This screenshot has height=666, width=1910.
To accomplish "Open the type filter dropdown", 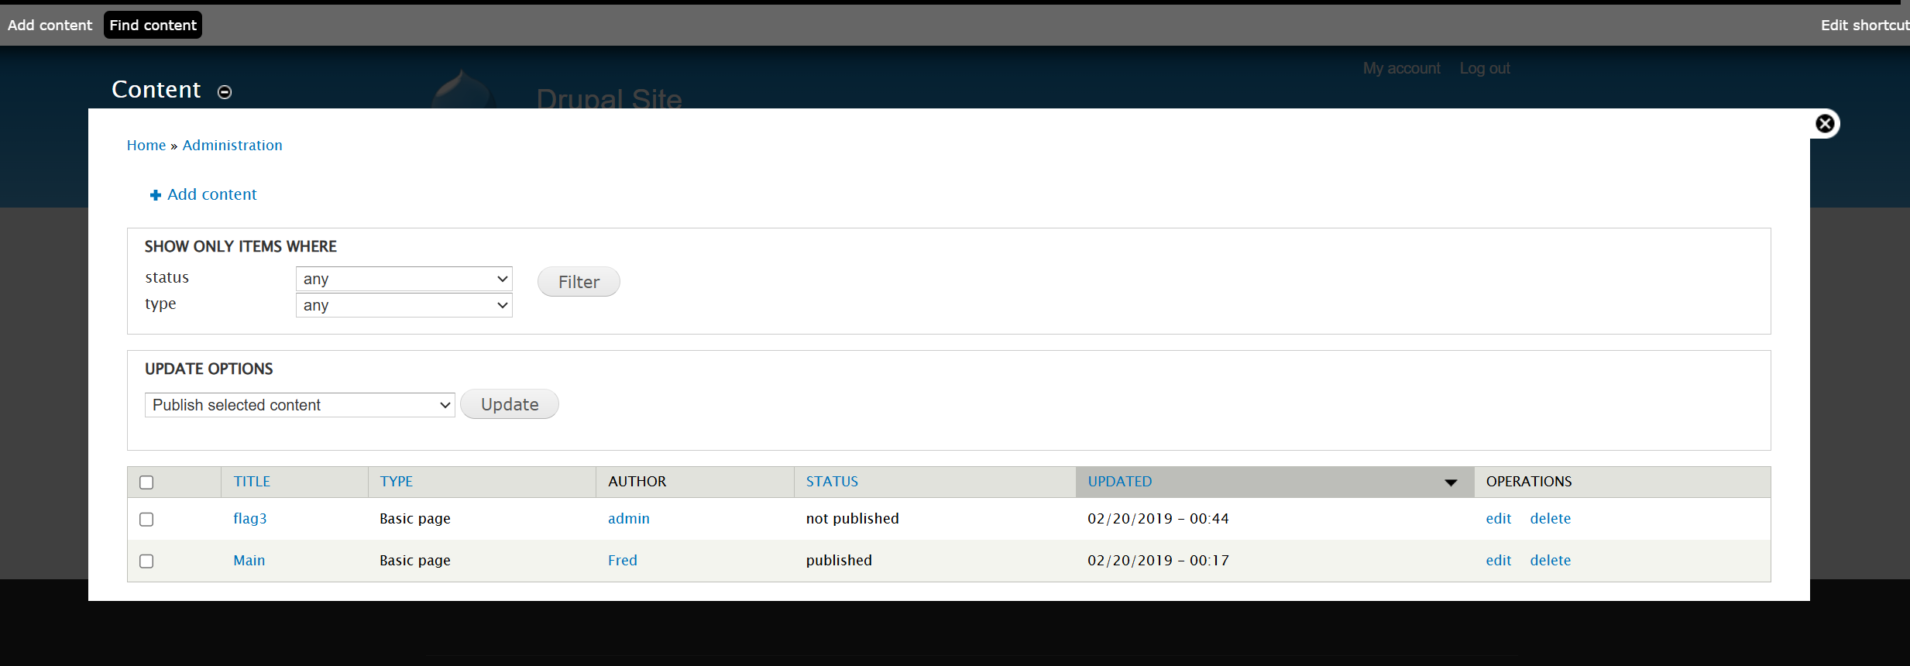I will [x=404, y=305].
